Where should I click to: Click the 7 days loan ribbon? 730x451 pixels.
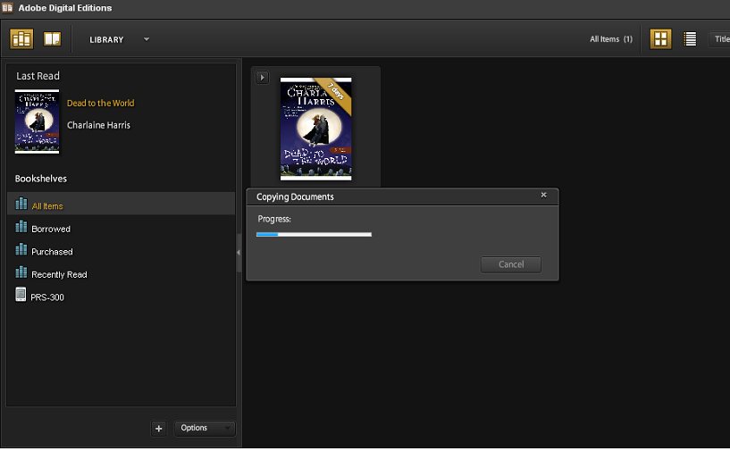tap(334, 93)
